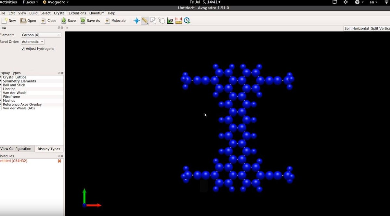Open the Element dropdown showing Carbon (6)
This screenshot has width=390, height=216.
[x=41, y=35]
